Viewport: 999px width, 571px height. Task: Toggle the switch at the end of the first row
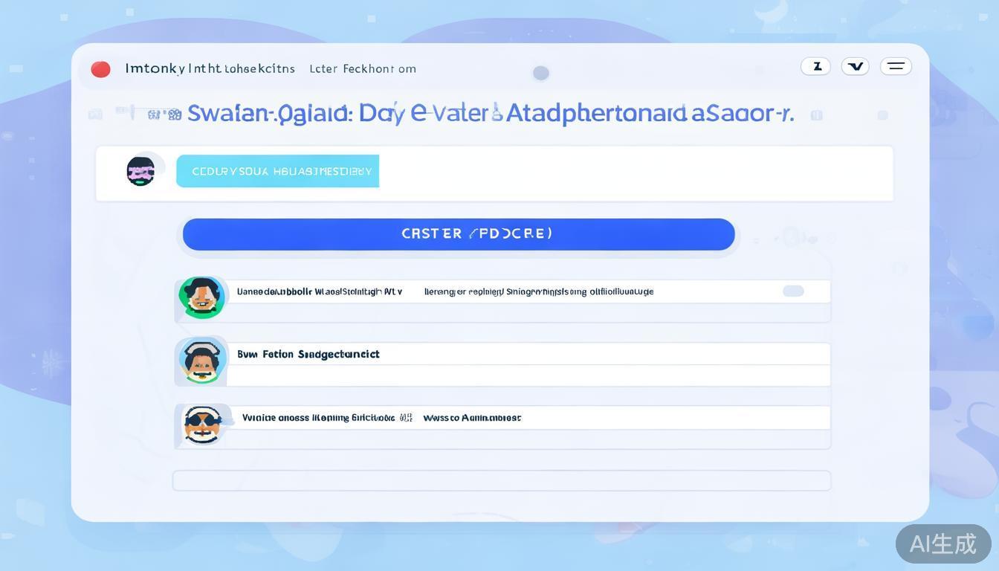click(x=792, y=291)
